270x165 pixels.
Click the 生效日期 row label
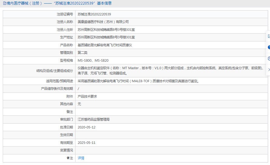pyautogui.click(x=66, y=135)
